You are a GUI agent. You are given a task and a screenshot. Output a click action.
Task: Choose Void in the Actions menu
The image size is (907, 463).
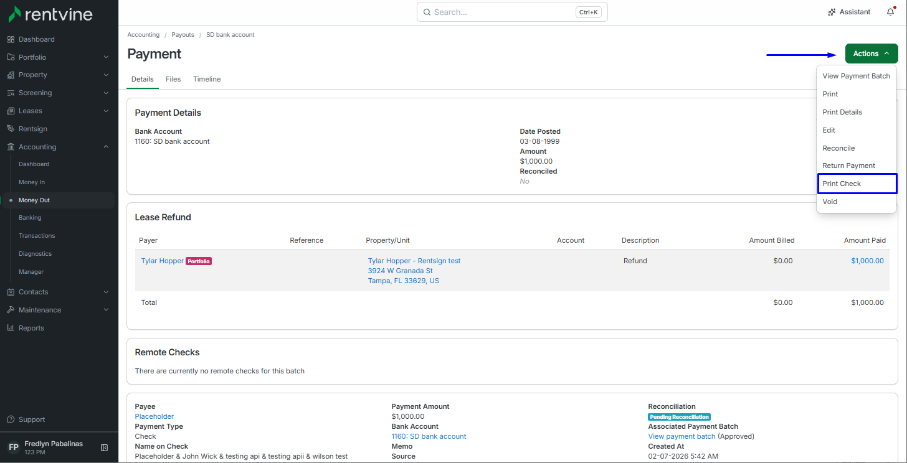(857, 202)
